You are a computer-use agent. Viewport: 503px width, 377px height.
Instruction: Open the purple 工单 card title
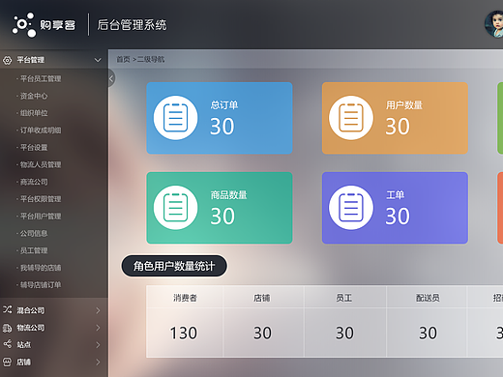395,195
